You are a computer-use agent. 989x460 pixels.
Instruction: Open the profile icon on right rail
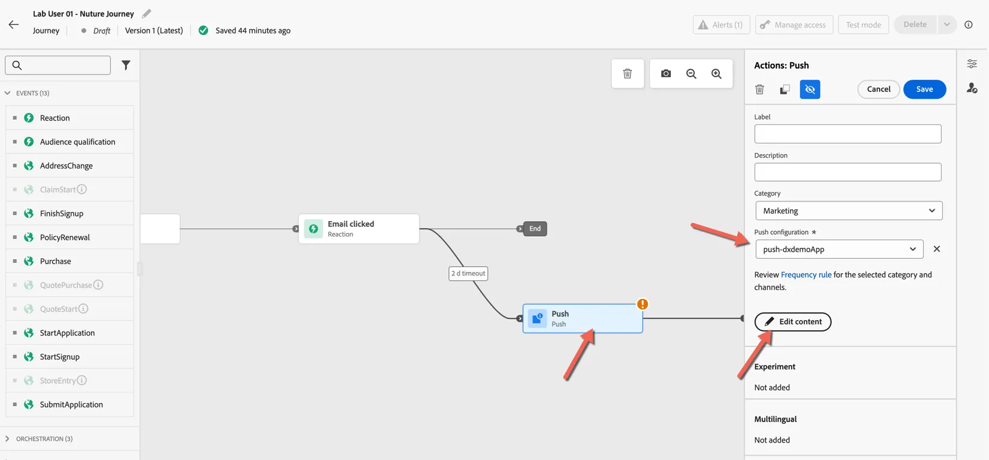[x=972, y=88]
